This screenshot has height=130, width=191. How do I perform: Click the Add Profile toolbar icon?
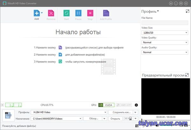click(106, 13)
